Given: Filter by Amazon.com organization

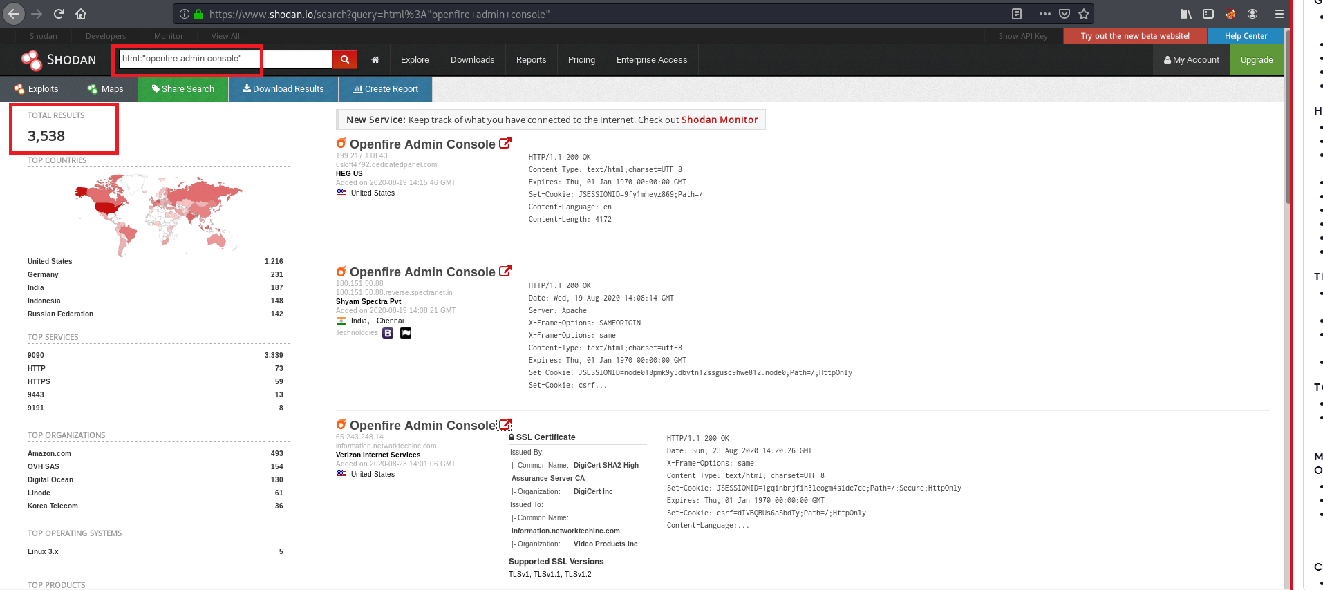Looking at the screenshot, I should pos(49,453).
